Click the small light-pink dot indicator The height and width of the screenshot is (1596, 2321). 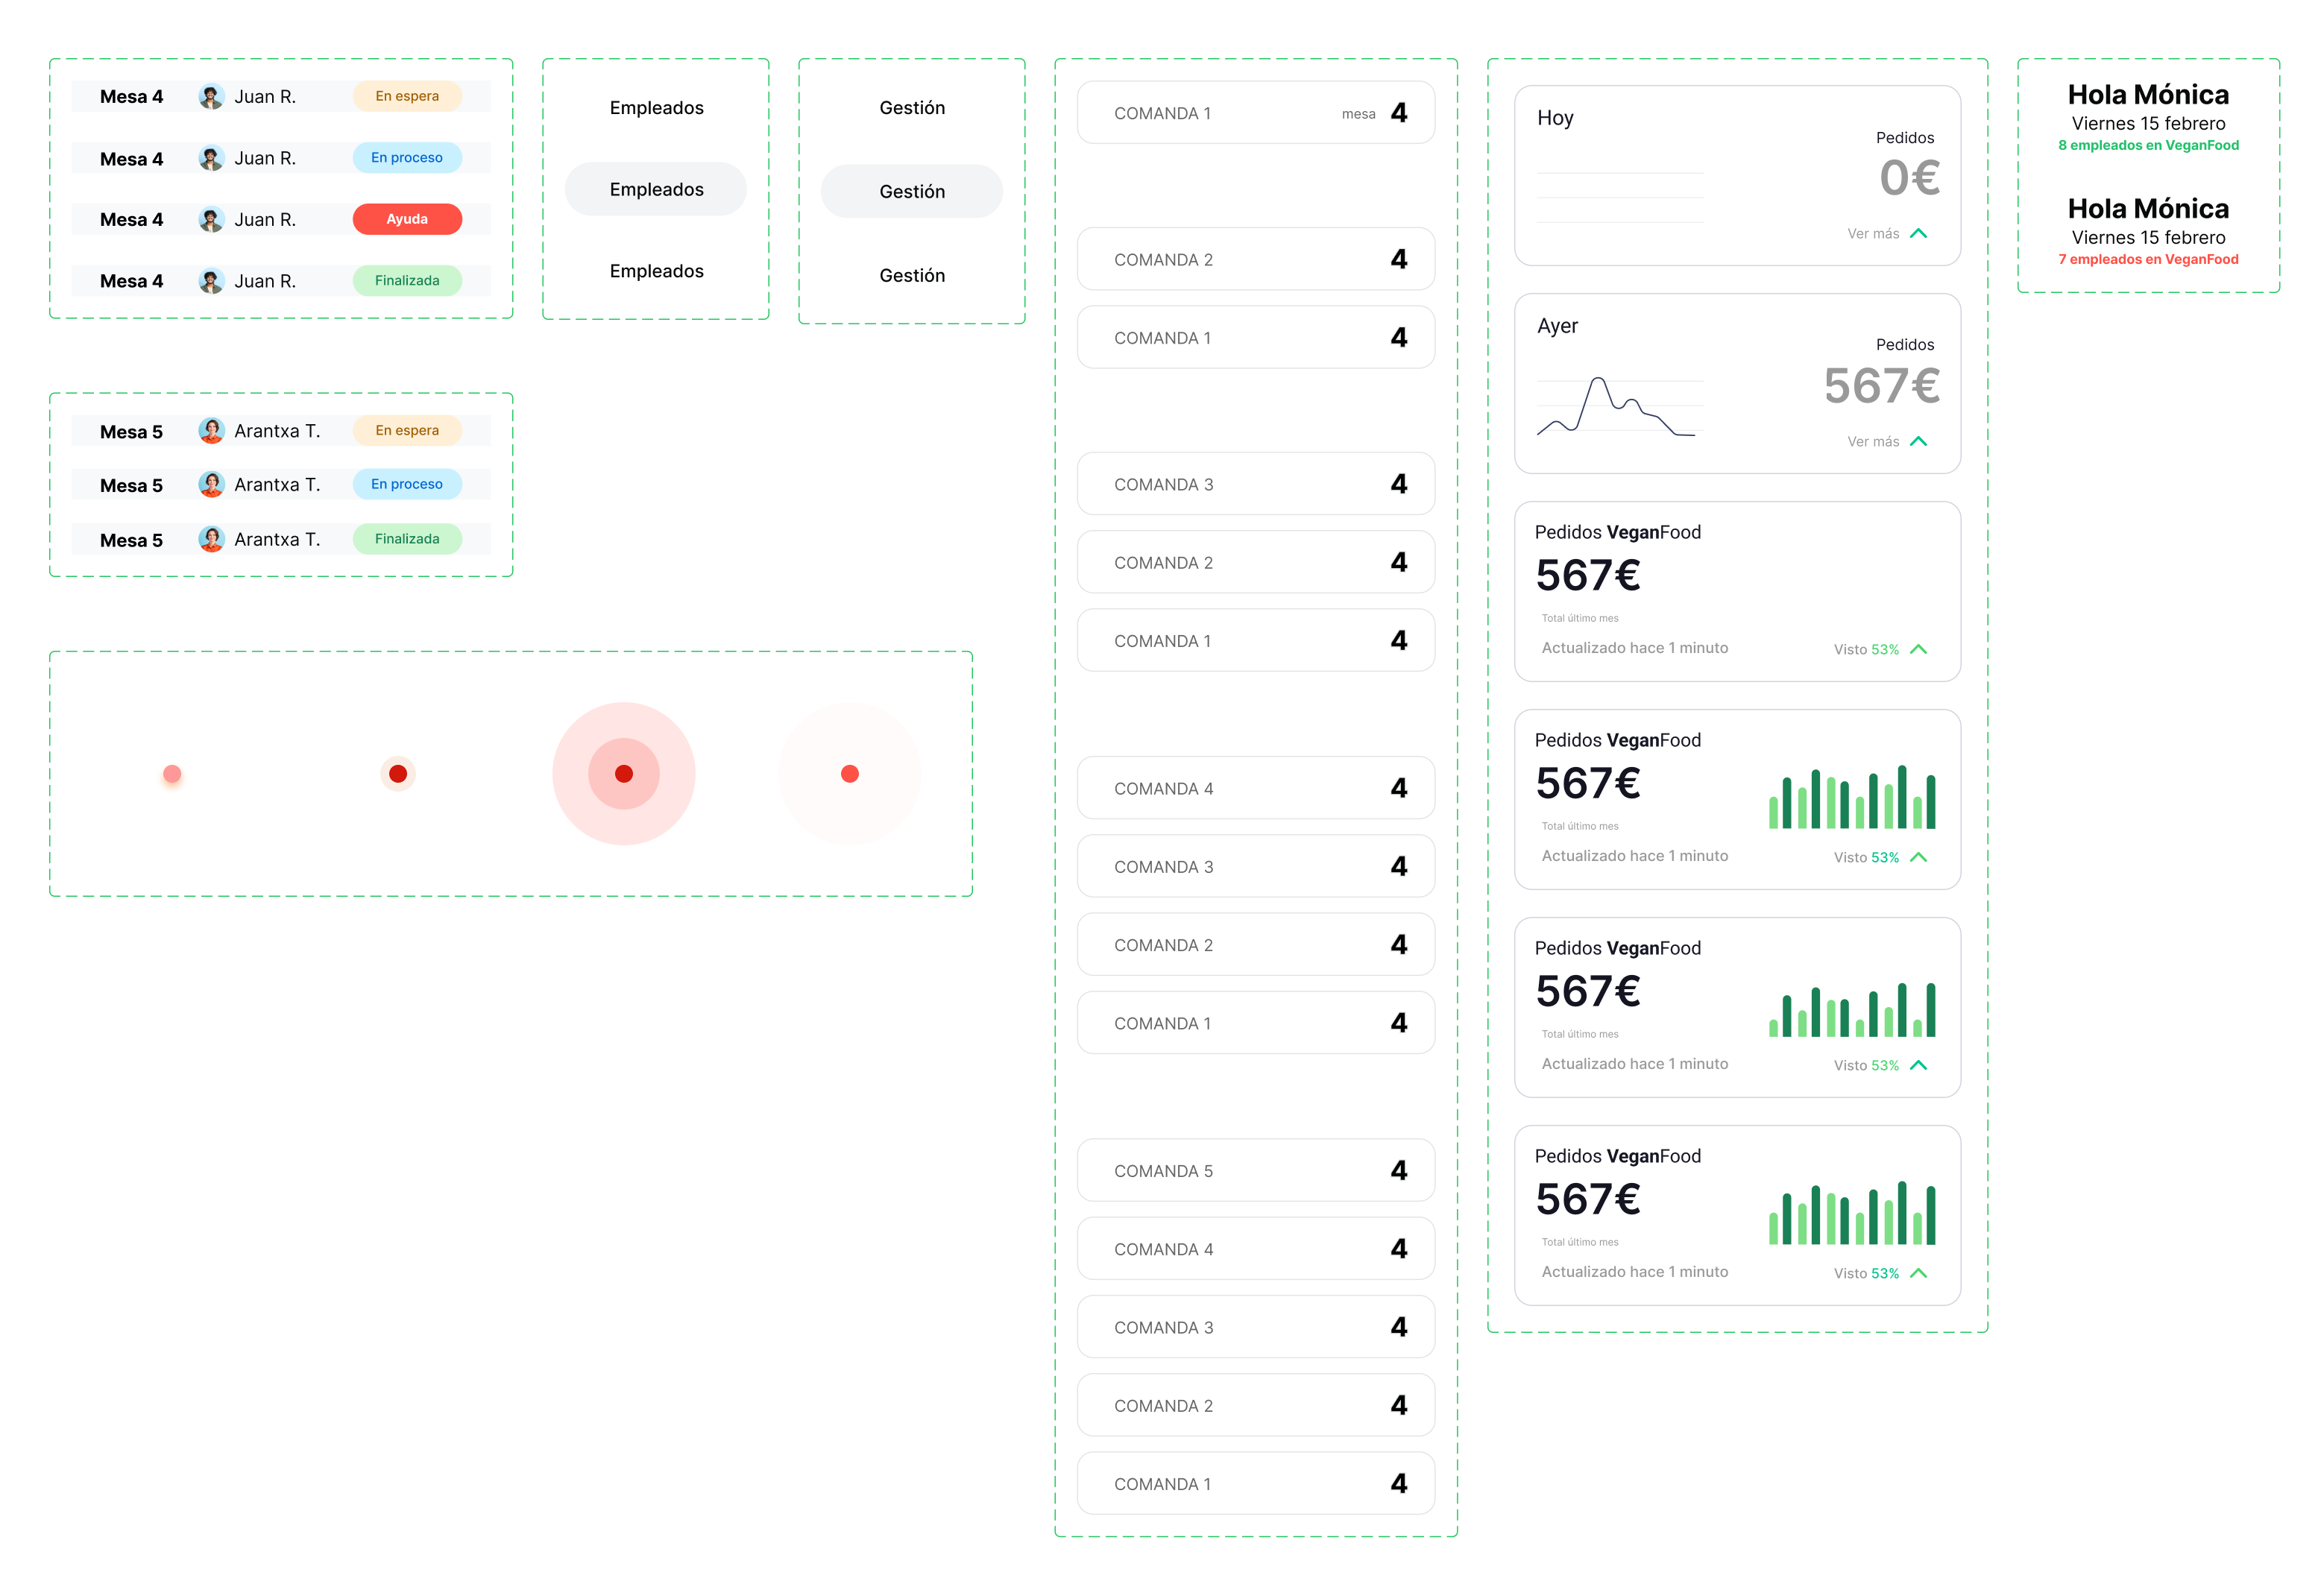pyautogui.click(x=172, y=774)
